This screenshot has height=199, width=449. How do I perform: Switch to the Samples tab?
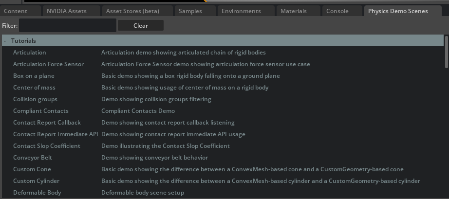tap(195, 11)
